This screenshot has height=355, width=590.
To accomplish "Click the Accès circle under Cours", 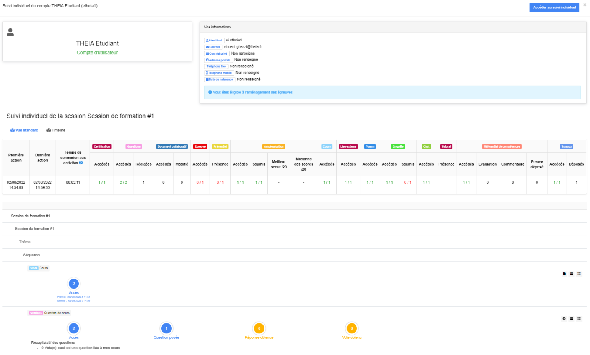I will click(x=74, y=284).
